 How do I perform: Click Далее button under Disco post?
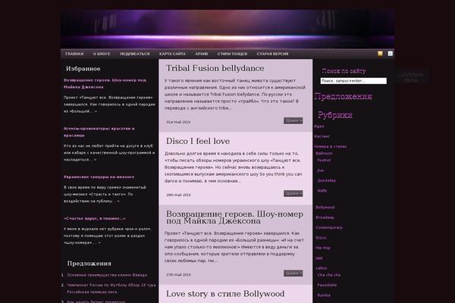click(x=293, y=193)
